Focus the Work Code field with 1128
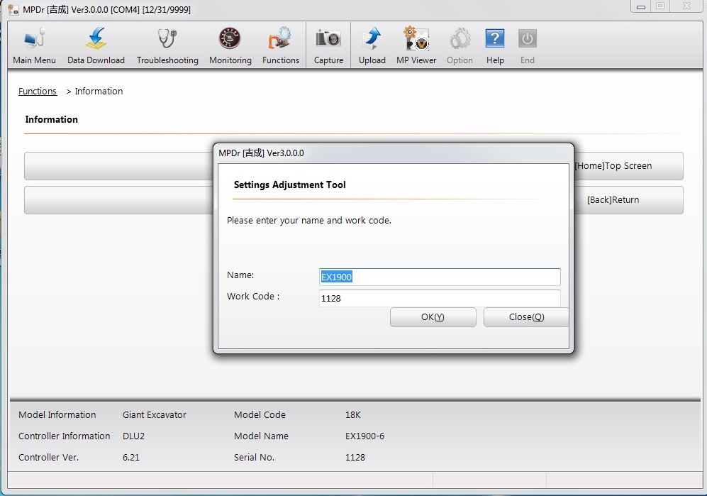This screenshot has height=496, width=707. pos(440,298)
